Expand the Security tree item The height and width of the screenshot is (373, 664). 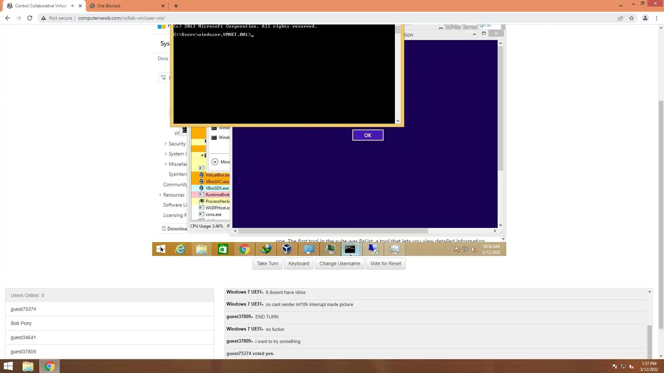click(166, 144)
